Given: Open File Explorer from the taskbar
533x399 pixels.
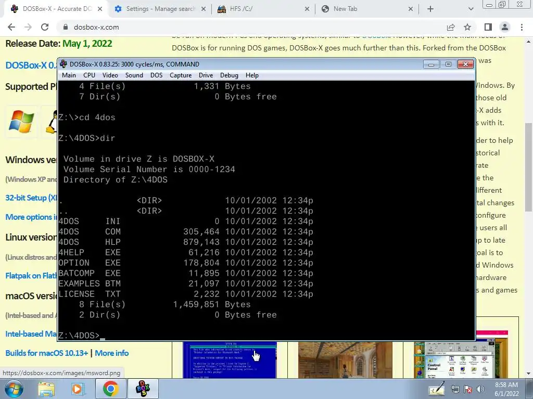Looking at the screenshot, I should click(x=46, y=389).
